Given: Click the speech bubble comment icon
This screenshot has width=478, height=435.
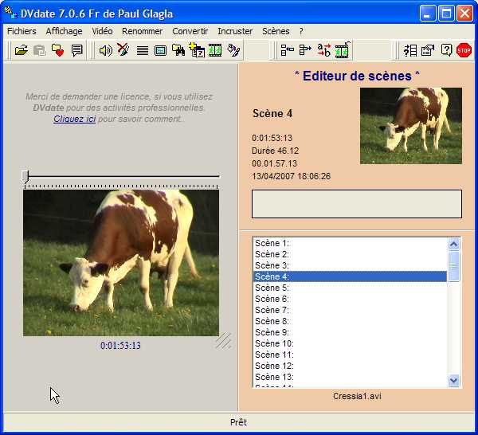Looking at the screenshot, I should (76, 50).
